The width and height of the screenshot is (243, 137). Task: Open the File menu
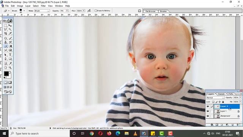tap(7, 6)
